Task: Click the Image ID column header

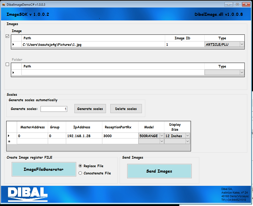Action: [185, 38]
